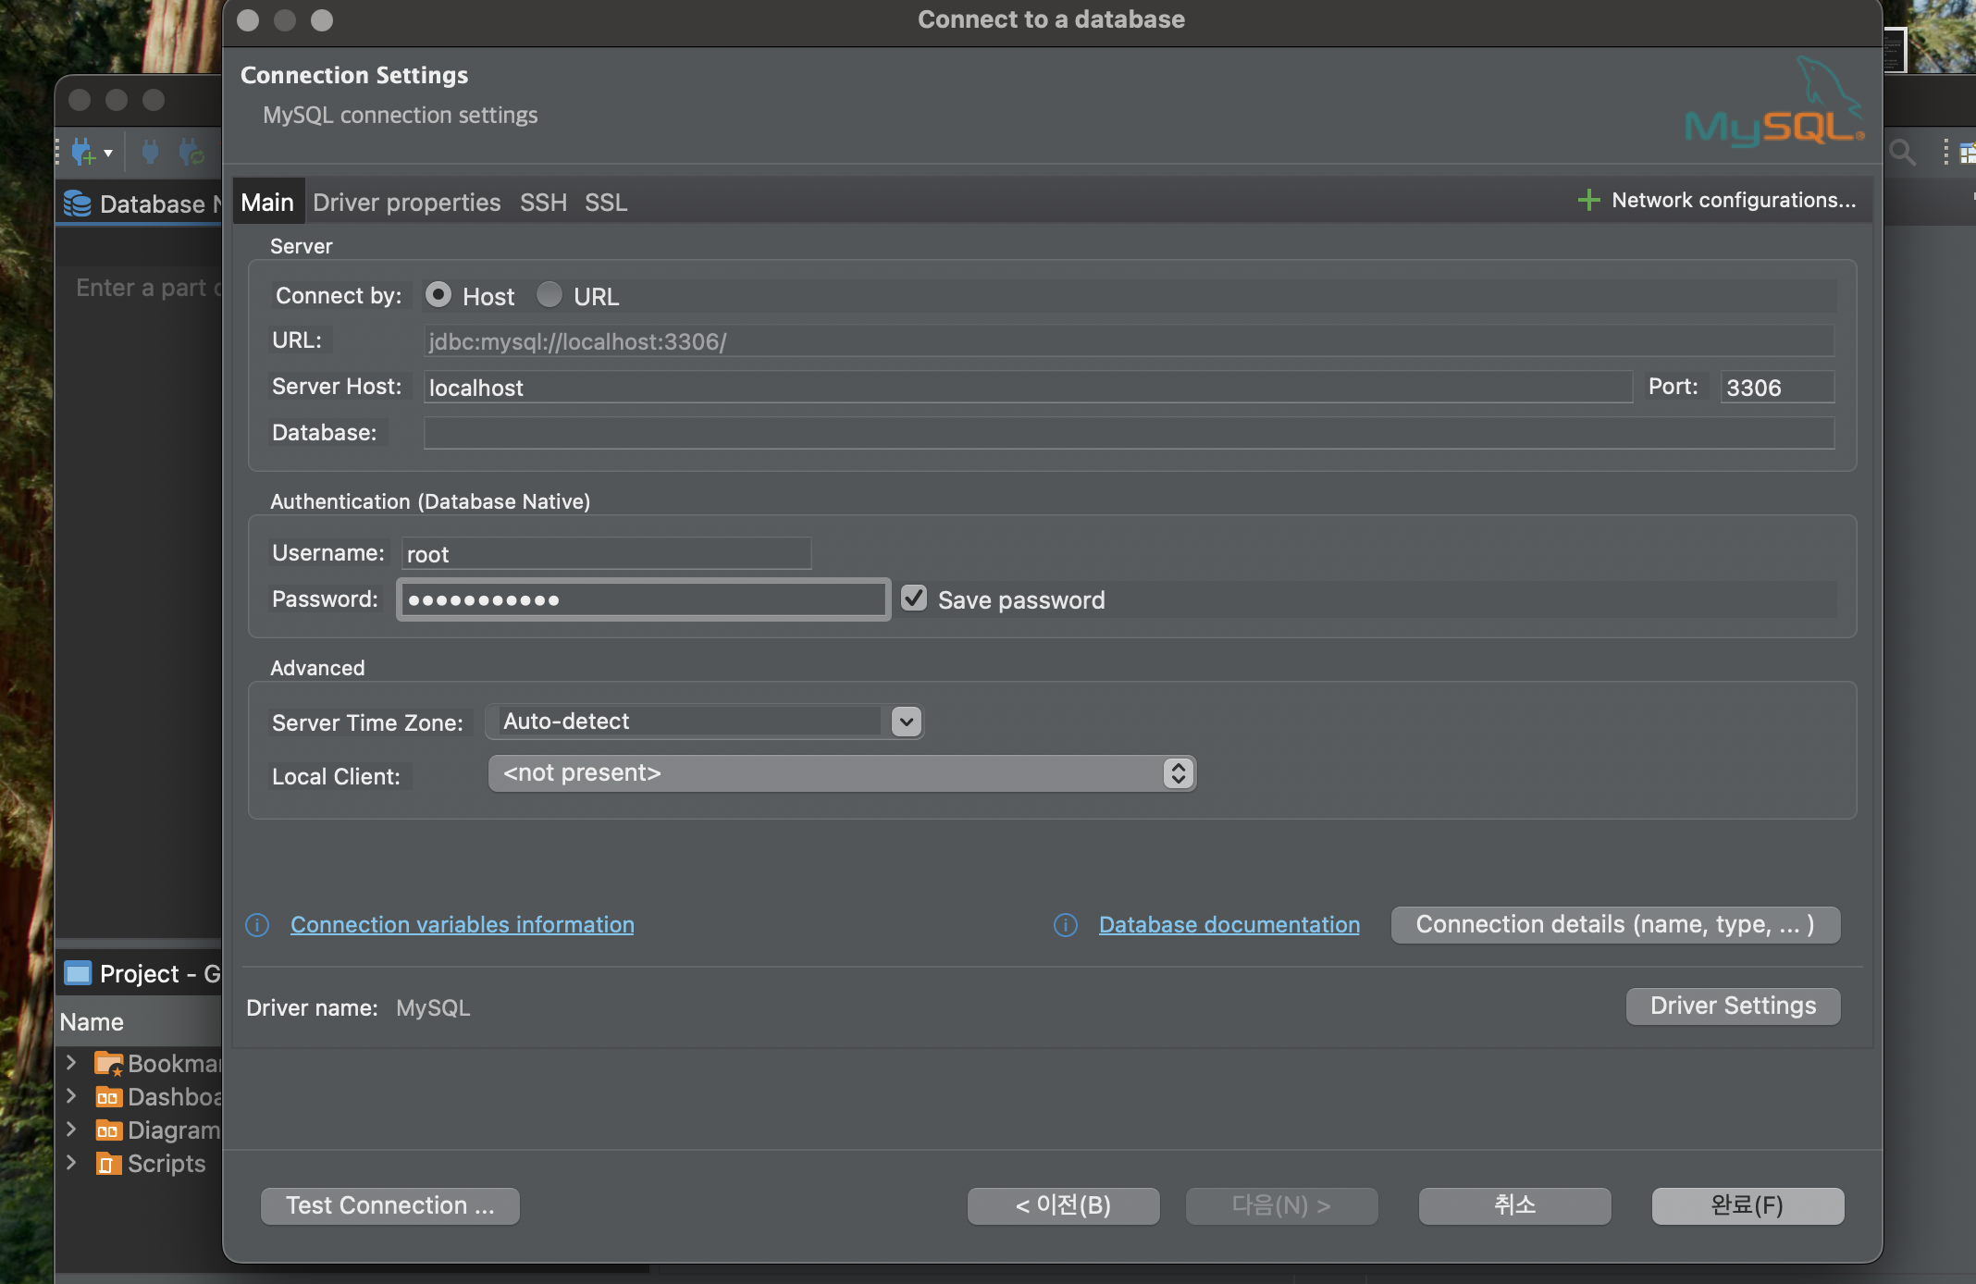Click the Driver Settings button
The image size is (1976, 1284).
click(x=1732, y=1006)
